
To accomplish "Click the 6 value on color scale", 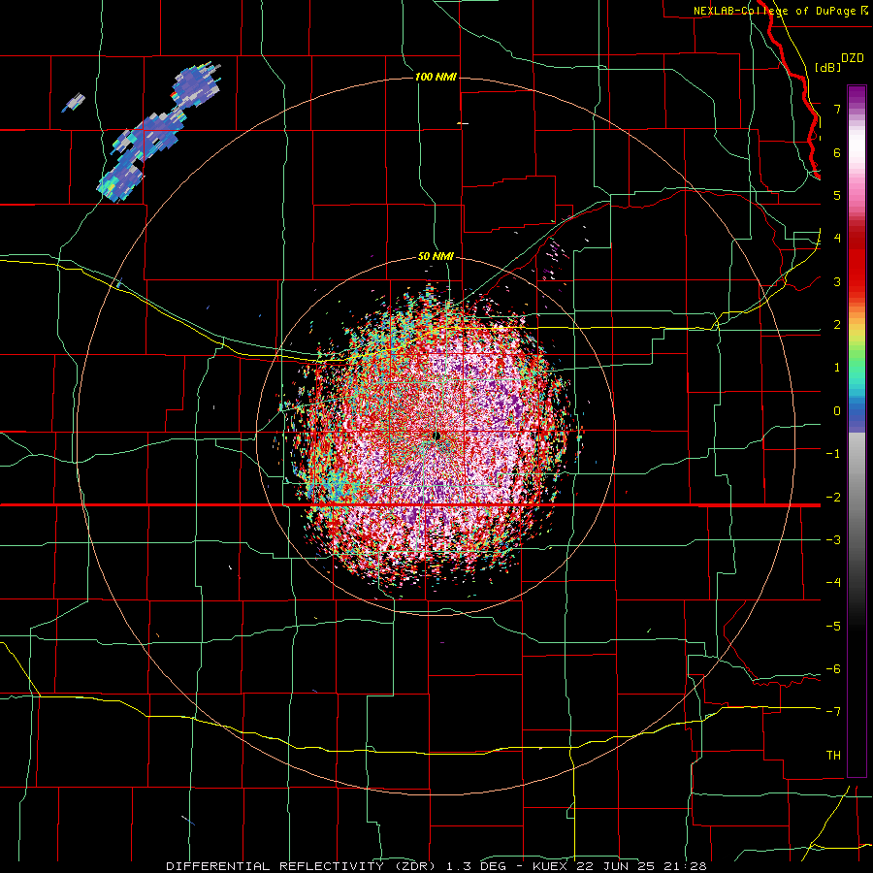I will 837,152.
